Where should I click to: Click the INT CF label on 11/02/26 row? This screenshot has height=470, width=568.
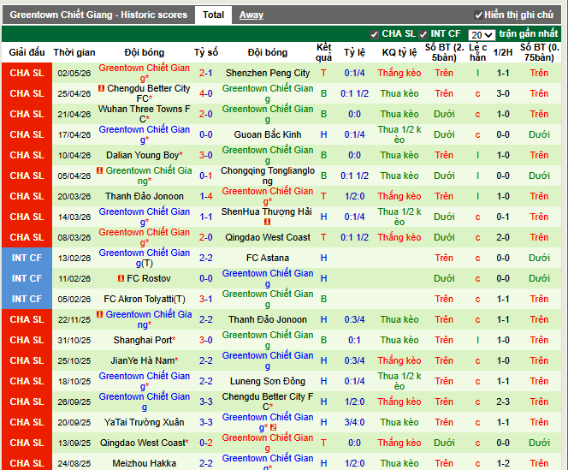(27, 278)
